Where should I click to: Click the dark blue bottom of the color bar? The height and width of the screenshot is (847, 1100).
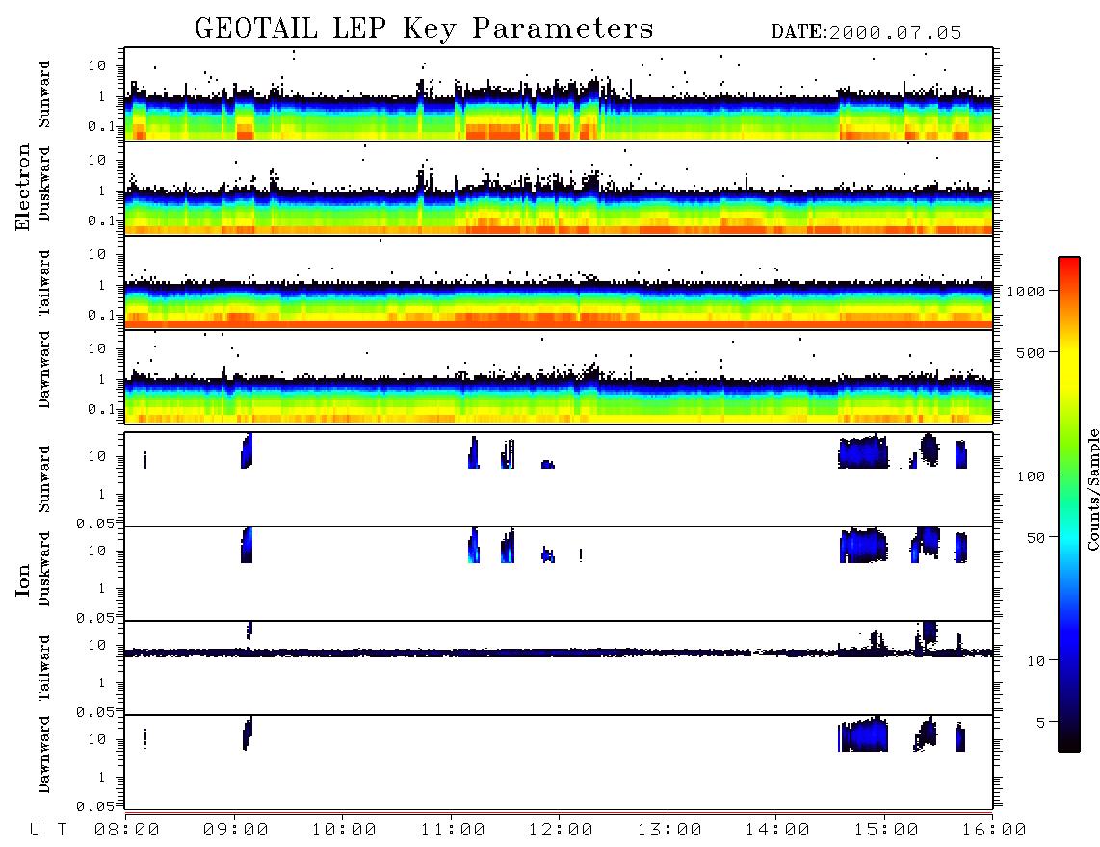1069,730
